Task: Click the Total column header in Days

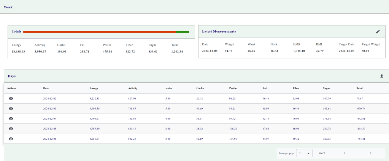Action: point(359,88)
